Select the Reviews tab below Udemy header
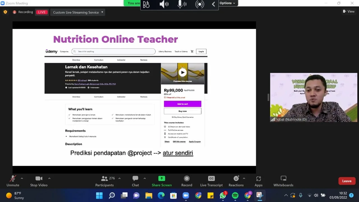Image resolution: width=359 pixels, height=202 pixels. tap(144, 60)
